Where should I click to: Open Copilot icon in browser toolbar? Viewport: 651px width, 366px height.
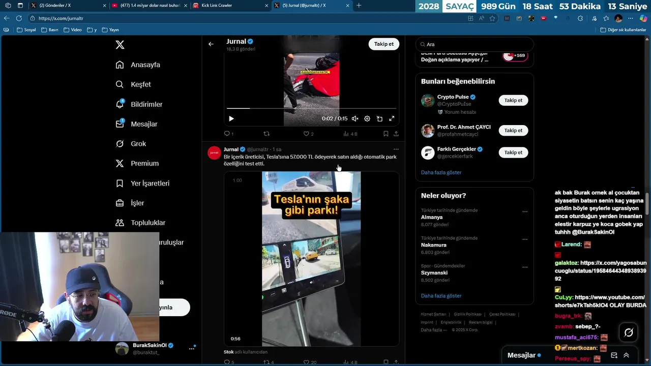(x=643, y=18)
